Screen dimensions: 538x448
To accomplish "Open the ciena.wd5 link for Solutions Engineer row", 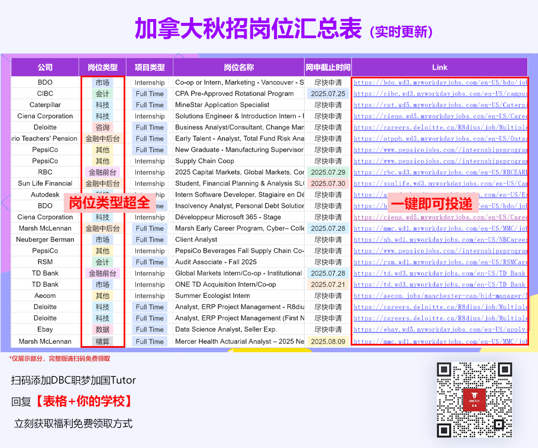I will point(440,116).
